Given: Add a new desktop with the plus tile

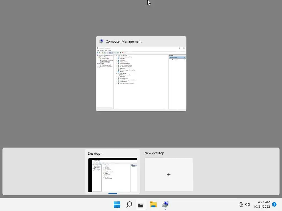Looking at the screenshot, I should click(x=169, y=174).
